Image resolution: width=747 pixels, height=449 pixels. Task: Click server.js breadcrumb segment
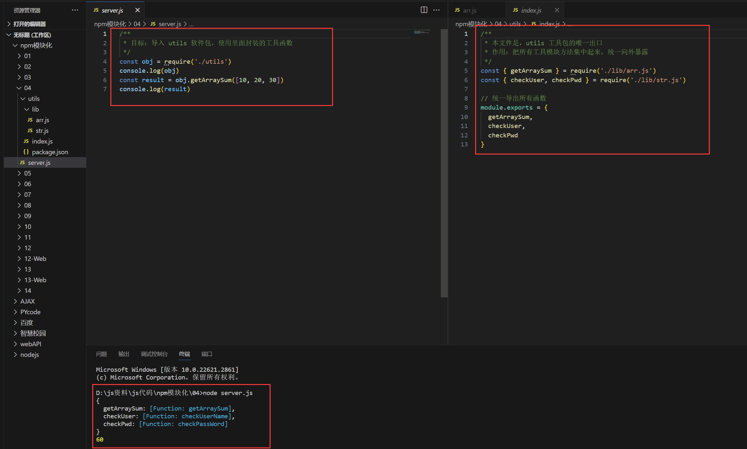166,24
